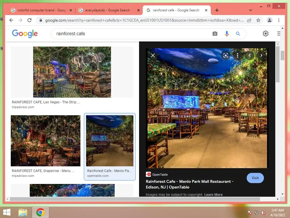
Task: Click the page horizontal scrollbar
Action: pyautogui.click(x=135, y=199)
